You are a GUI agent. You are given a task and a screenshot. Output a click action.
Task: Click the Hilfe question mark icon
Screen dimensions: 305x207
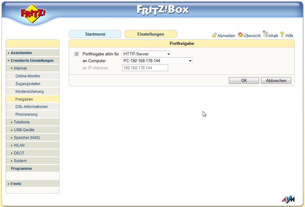[282, 34]
